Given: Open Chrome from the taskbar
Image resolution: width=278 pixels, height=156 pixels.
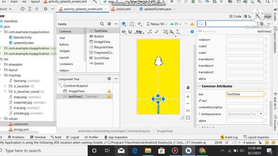Looking at the screenshot, I should [202, 151].
